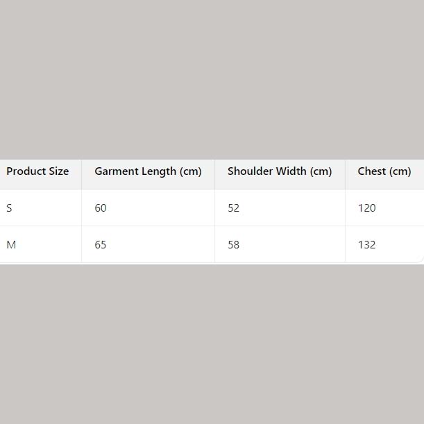The image size is (424, 424).
Task: Select shoulder width value 58
Action: point(233,245)
